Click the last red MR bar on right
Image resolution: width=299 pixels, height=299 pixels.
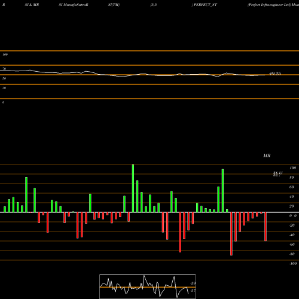[266, 227]
